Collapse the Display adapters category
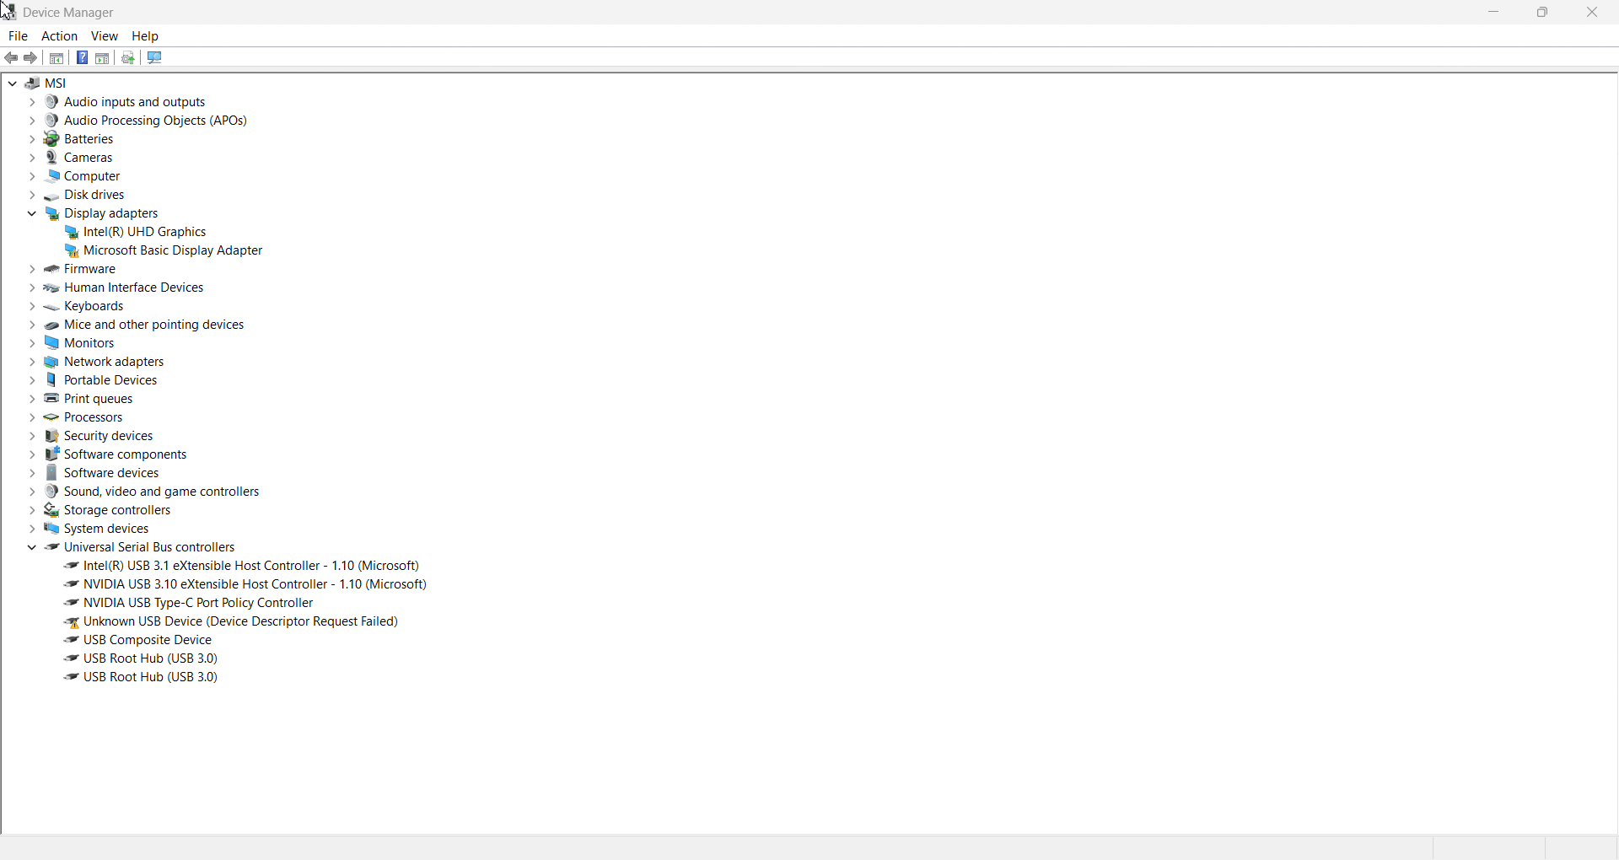1619x860 pixels. [x=32, y=213]
